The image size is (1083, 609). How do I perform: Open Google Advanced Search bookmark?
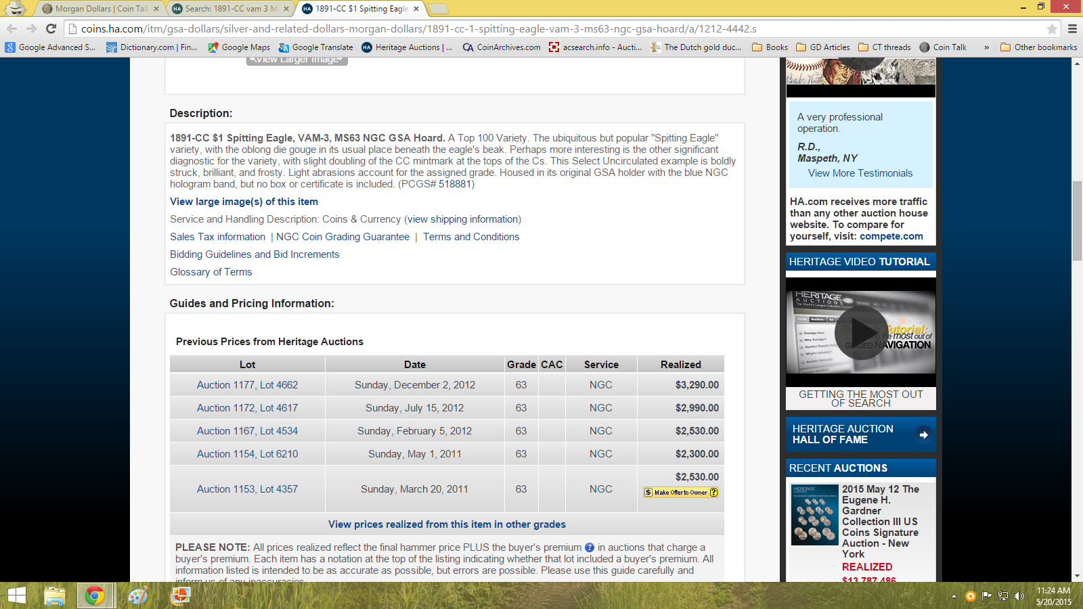click(x=51, y=47)
